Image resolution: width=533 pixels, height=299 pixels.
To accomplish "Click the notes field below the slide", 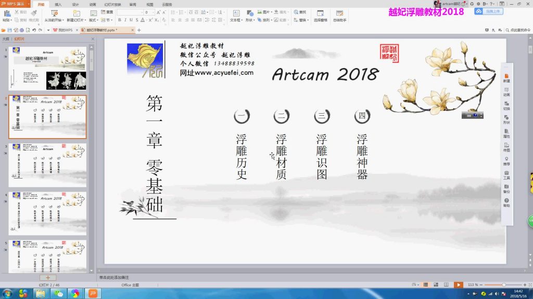I will [312, 277].
